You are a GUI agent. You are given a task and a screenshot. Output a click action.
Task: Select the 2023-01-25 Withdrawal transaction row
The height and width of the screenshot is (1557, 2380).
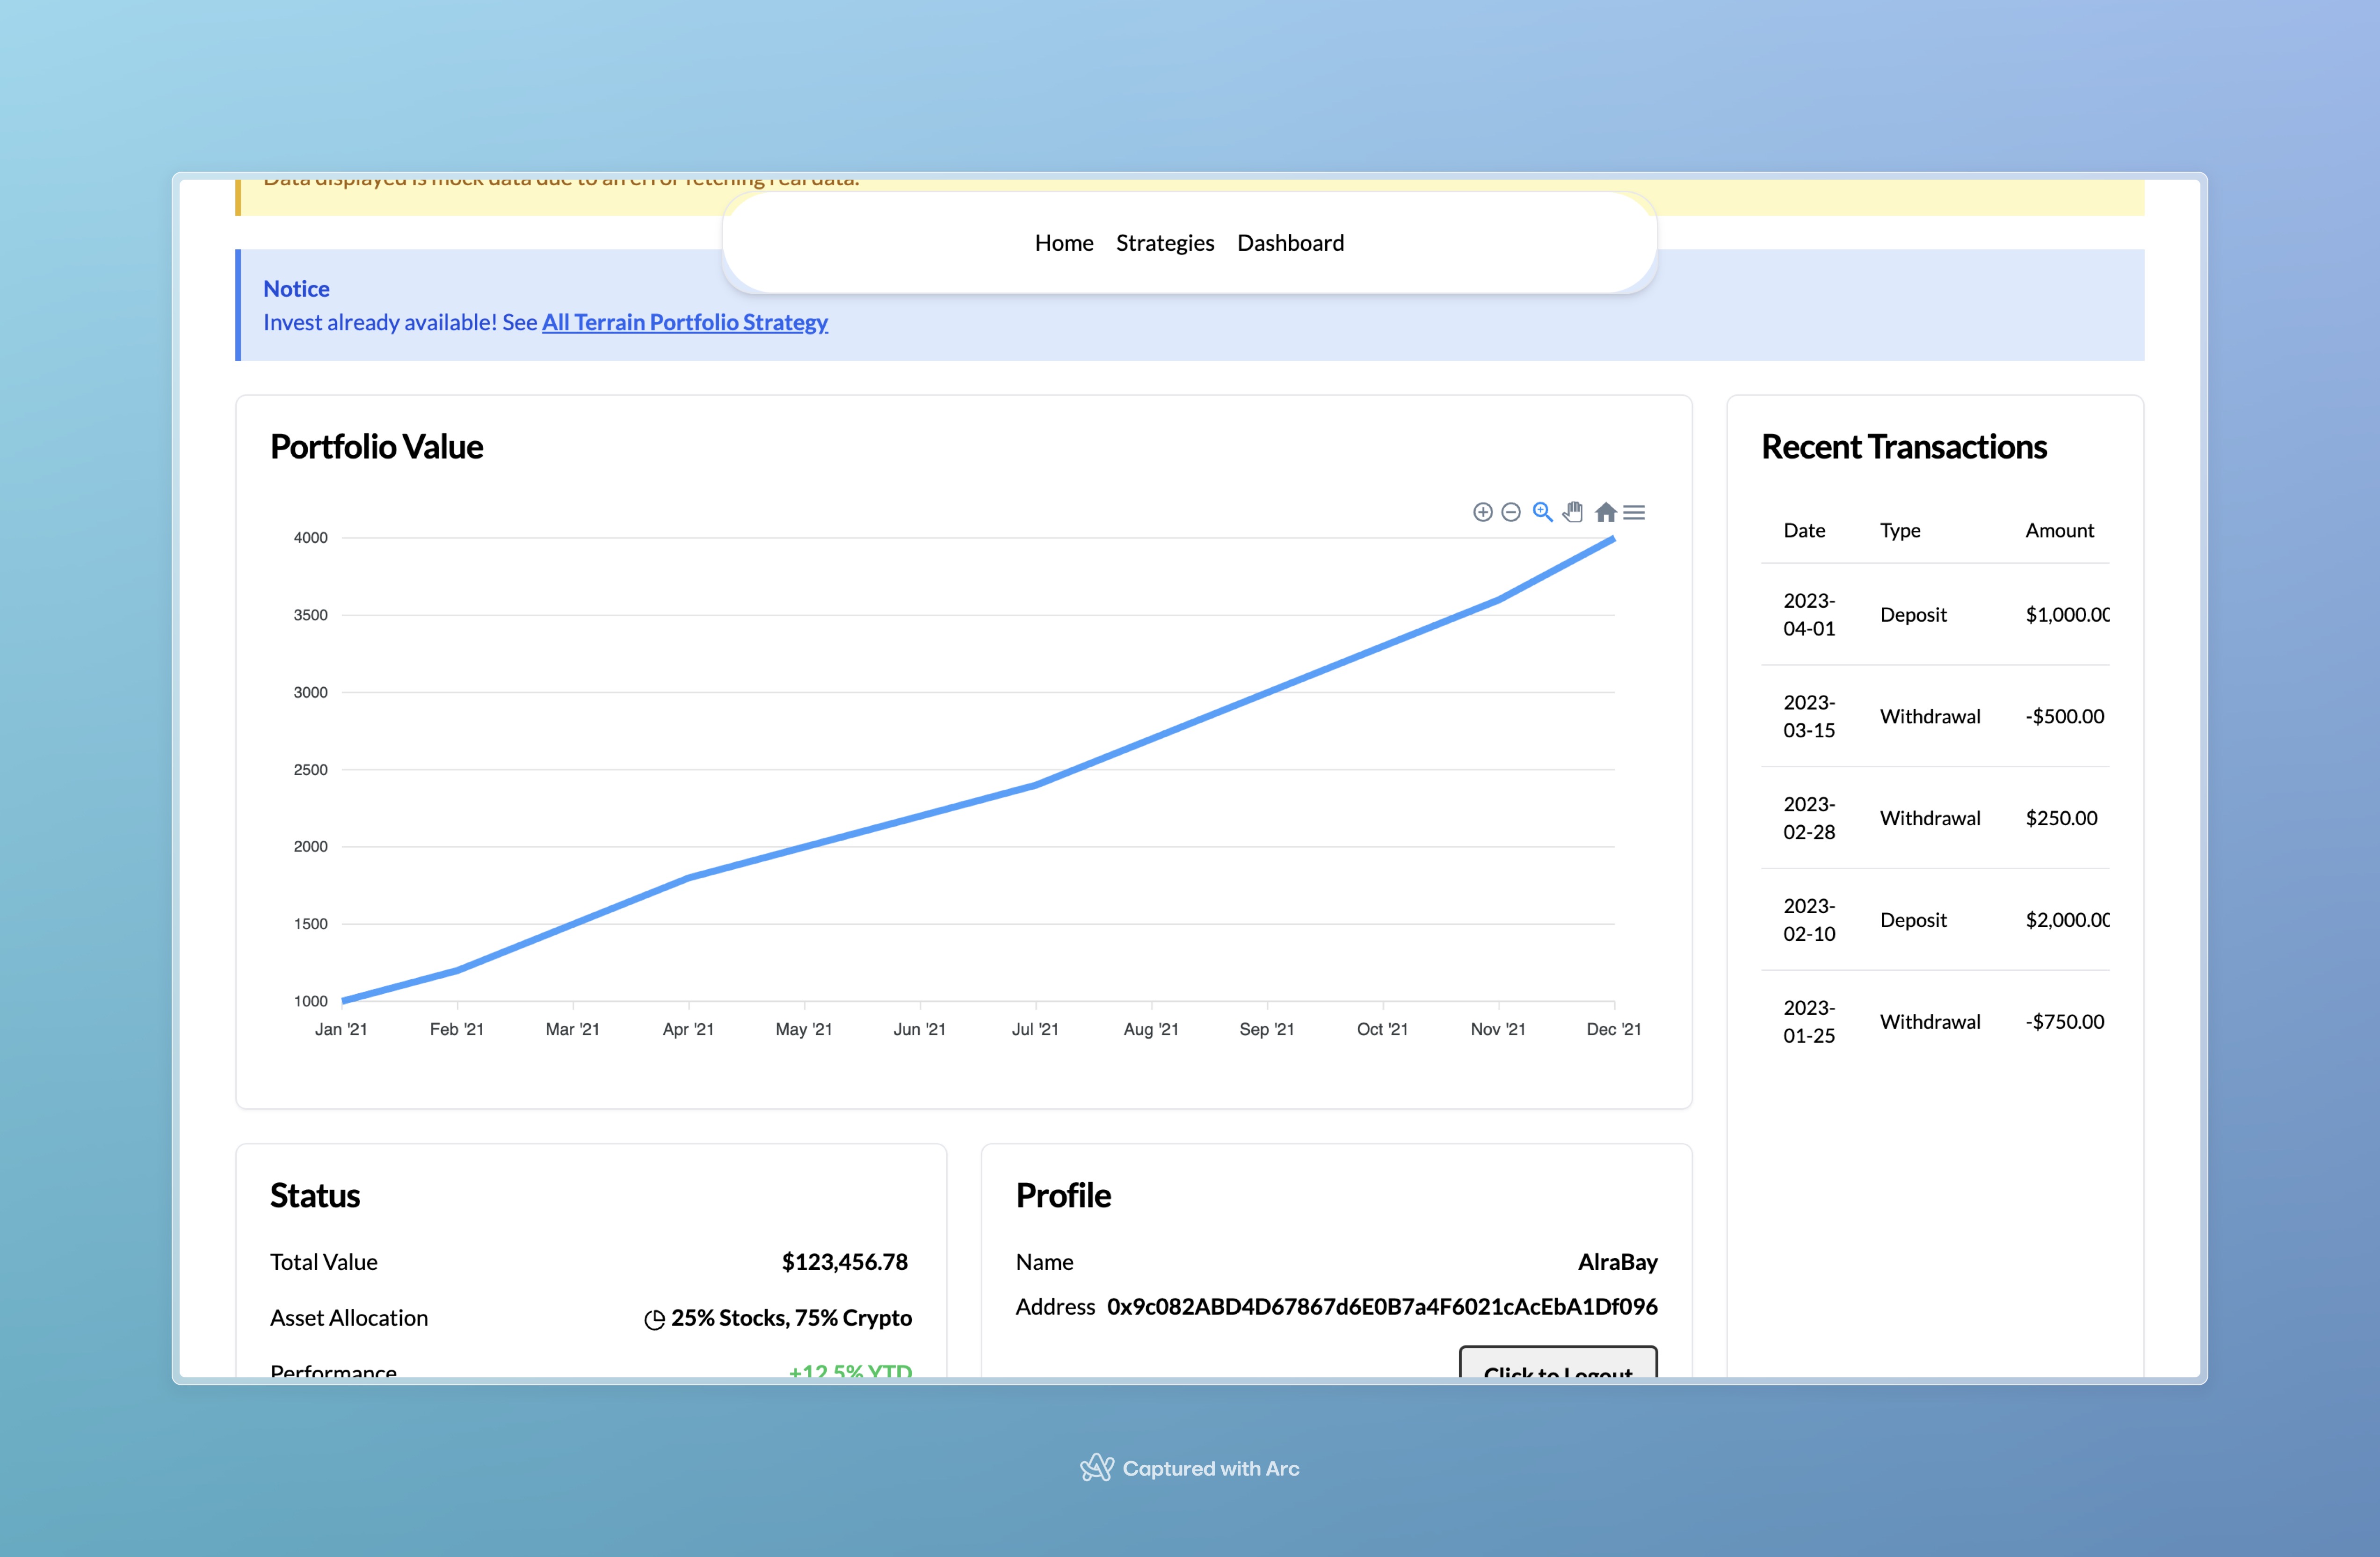click(1934, 1021)
